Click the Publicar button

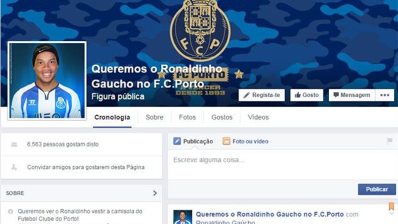pyautogui.click(x=377, y=189)
